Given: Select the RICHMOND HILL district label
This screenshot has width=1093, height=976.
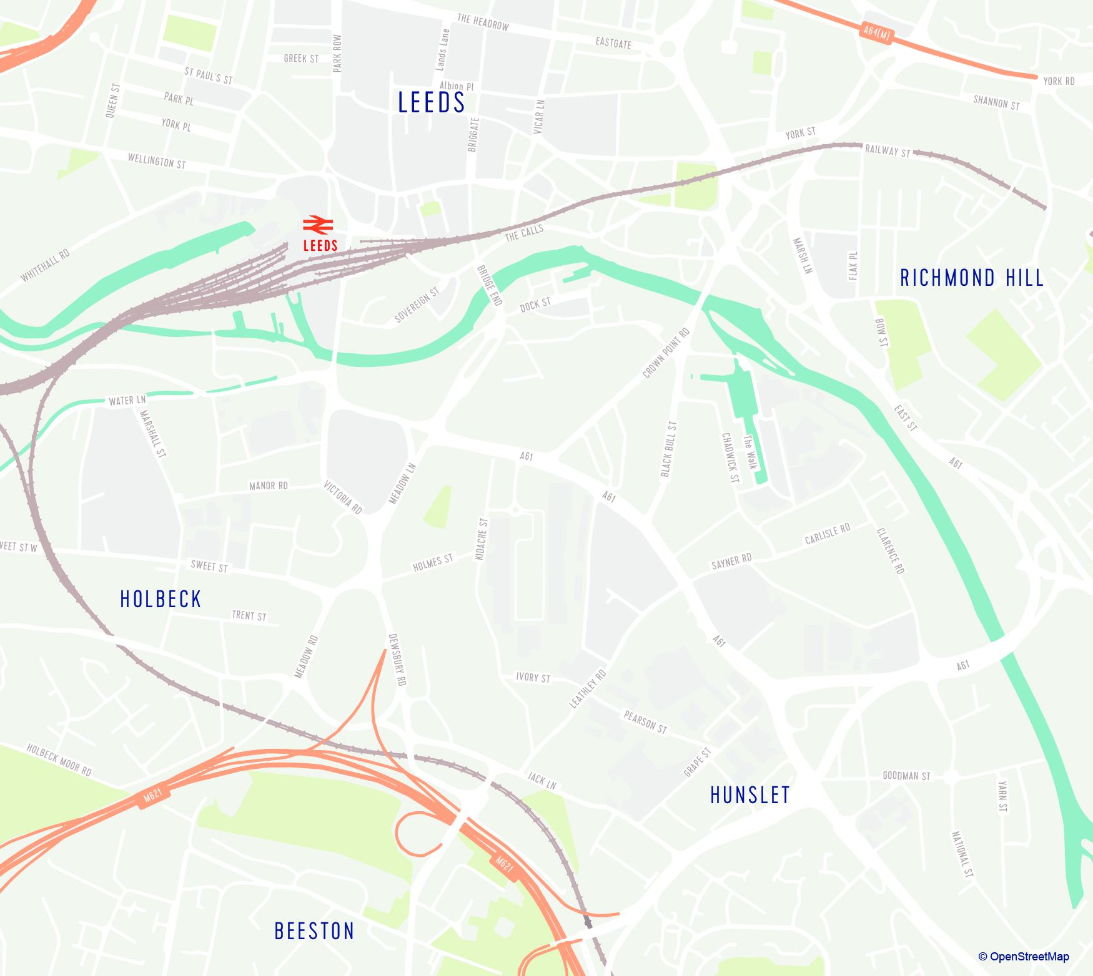Looking at the screenshot, I should coord(972,278).
